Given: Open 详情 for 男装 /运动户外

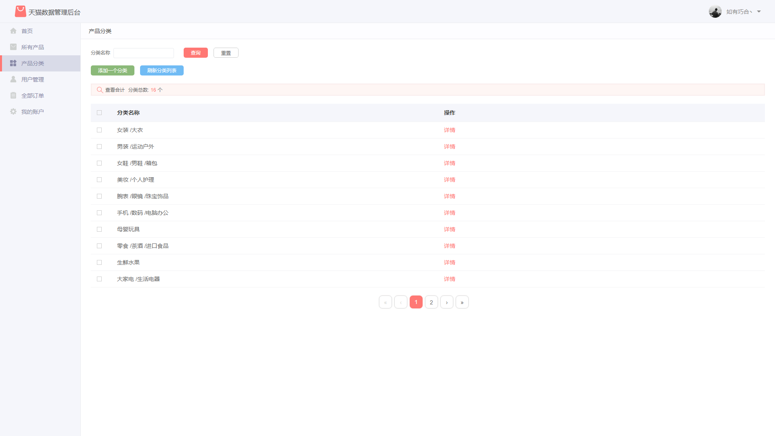Looking at the screenshot, I should tap(450, 147).
